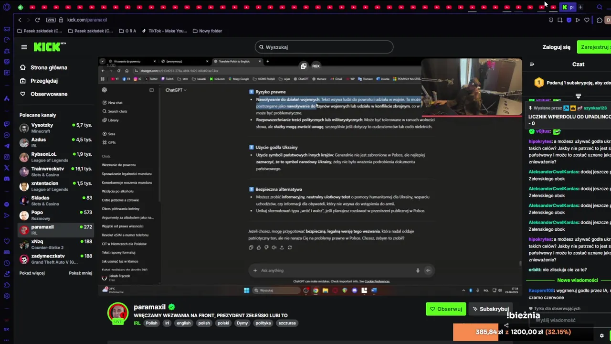Open zadymeczkatv channel in recommended list

pos(56,259)
